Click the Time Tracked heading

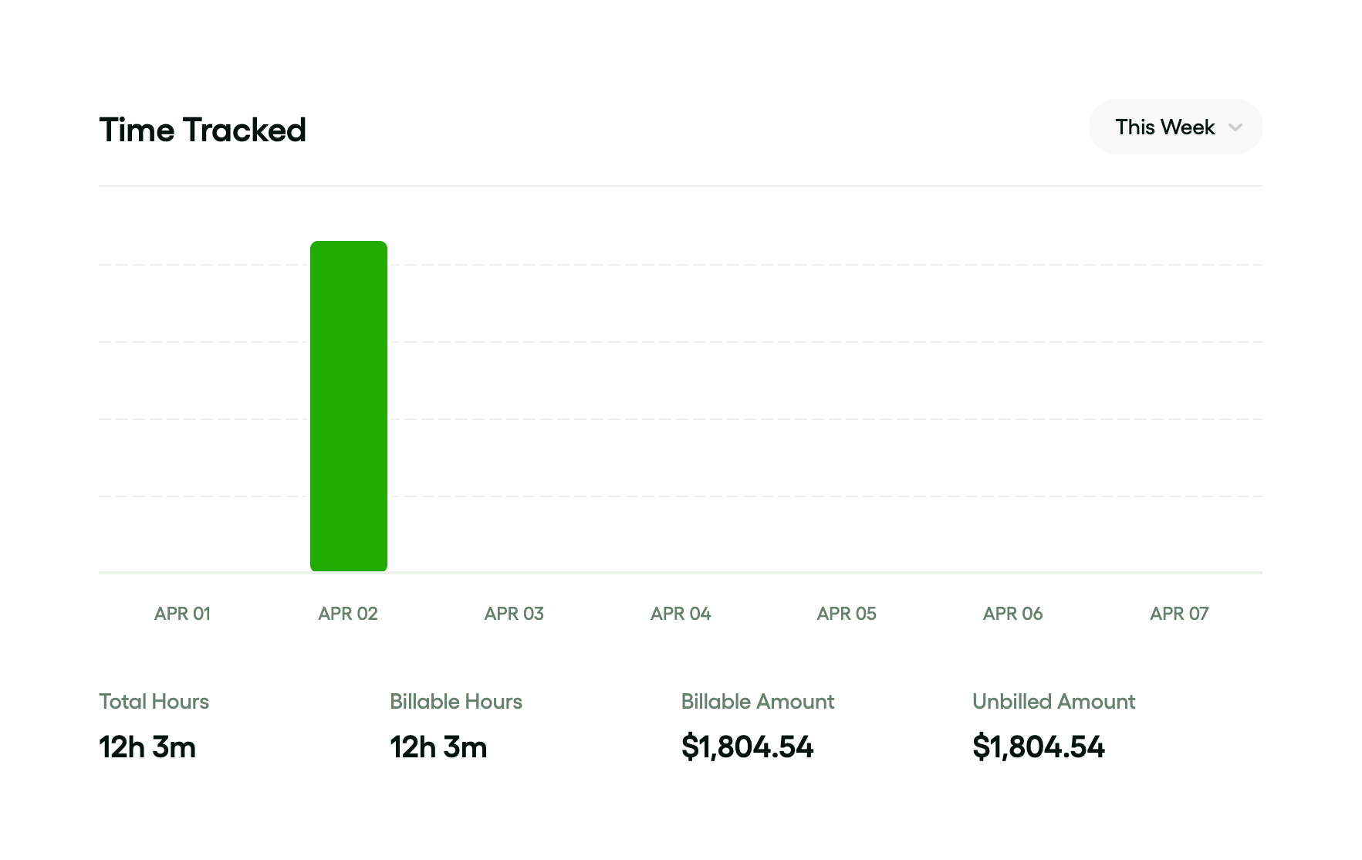tap(203, 130)
